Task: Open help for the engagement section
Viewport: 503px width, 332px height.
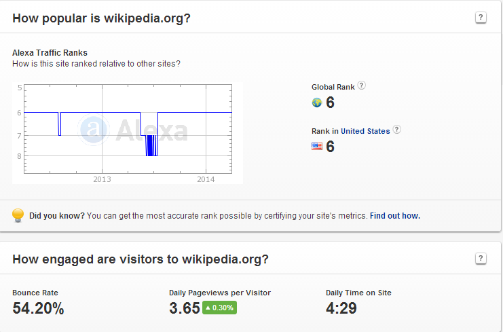Action: point(481,258)
